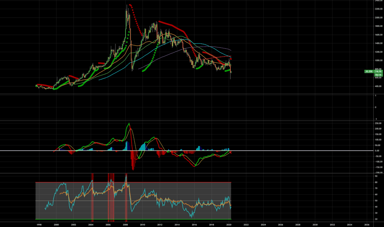This screenshot has height=227, width=384.
Task: Click the 30 label on RSI scale
Action: 376,213
